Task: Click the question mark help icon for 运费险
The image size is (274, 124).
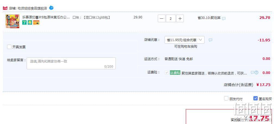Action: coord(256,73)
